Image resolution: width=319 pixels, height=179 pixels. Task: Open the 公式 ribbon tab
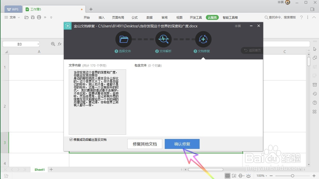(x=135, y=17)
